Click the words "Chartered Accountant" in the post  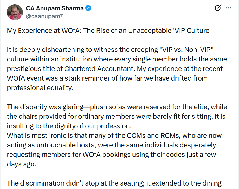point(99,69)
